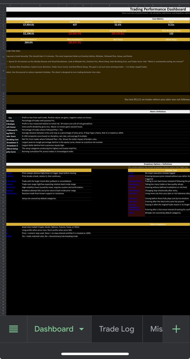
Task: Select 'Yes = trade matched rules' cell
Action: [50, 236]
